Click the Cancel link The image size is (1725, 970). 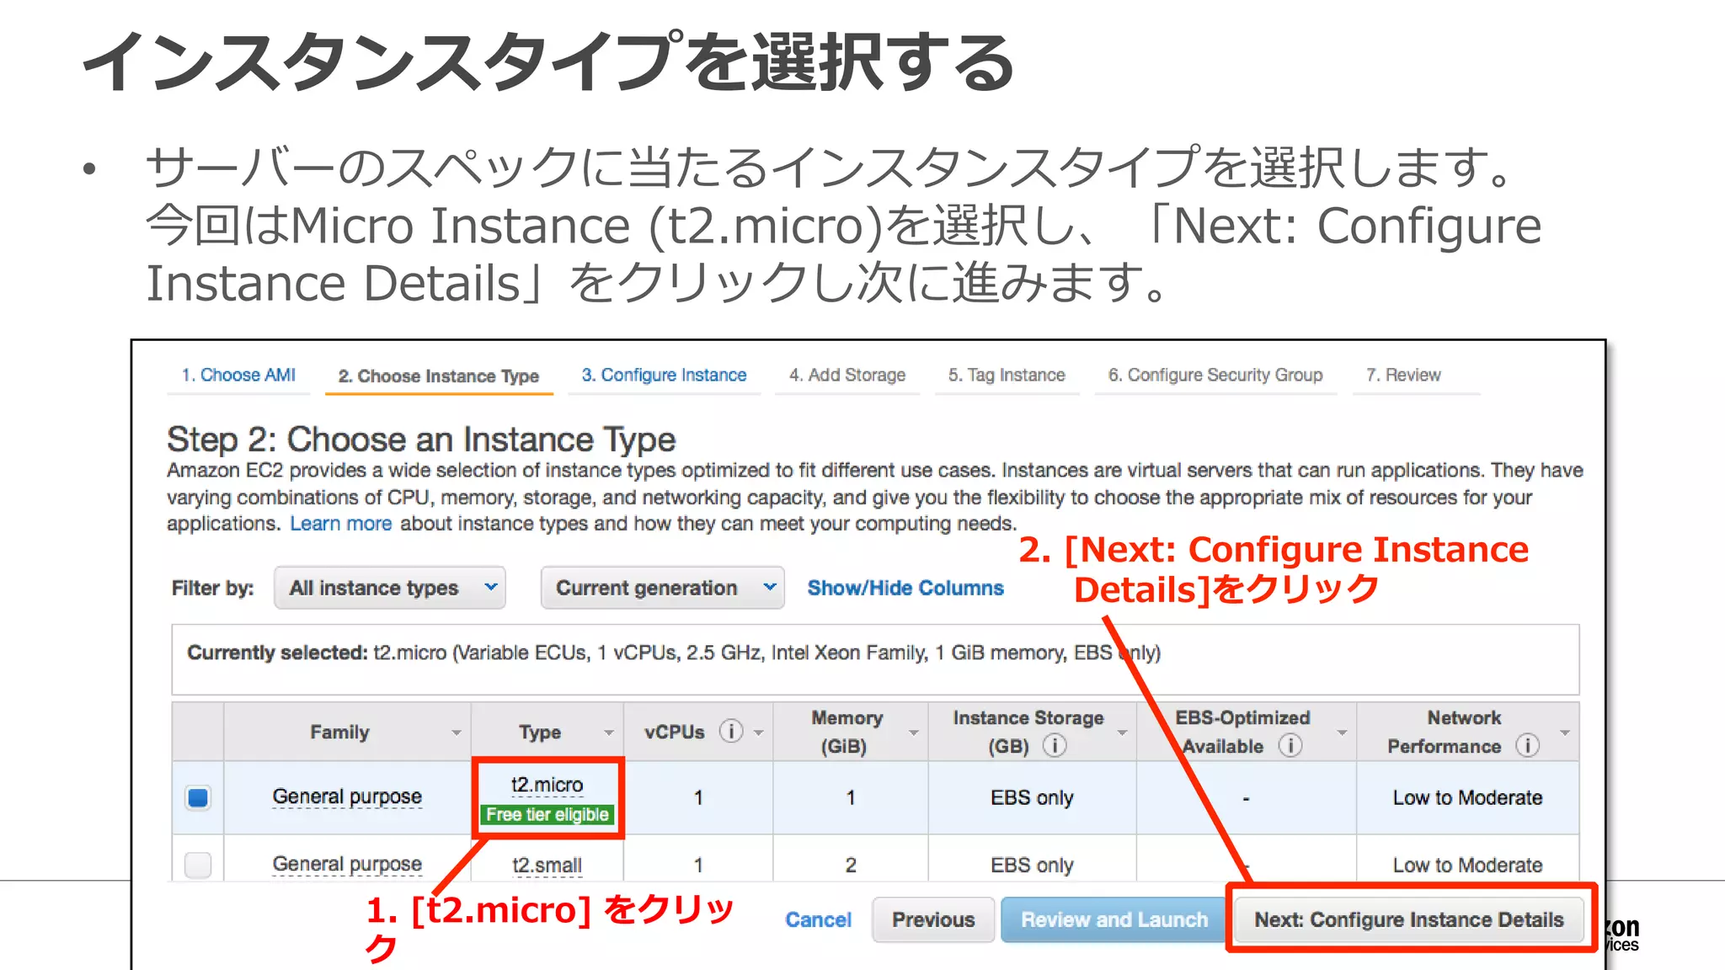point(818,919)
